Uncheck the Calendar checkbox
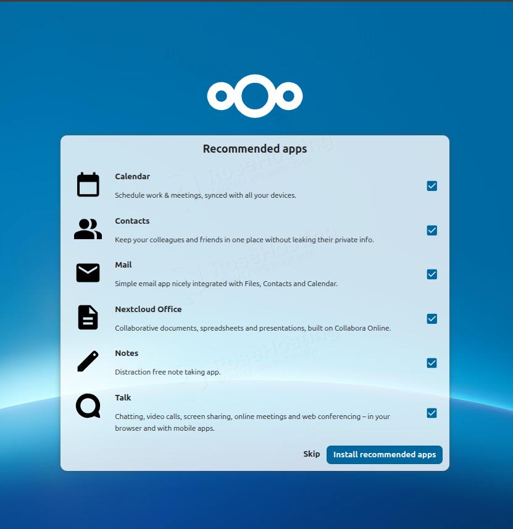This screenshot has width=513, height=529. click(432, 186)
